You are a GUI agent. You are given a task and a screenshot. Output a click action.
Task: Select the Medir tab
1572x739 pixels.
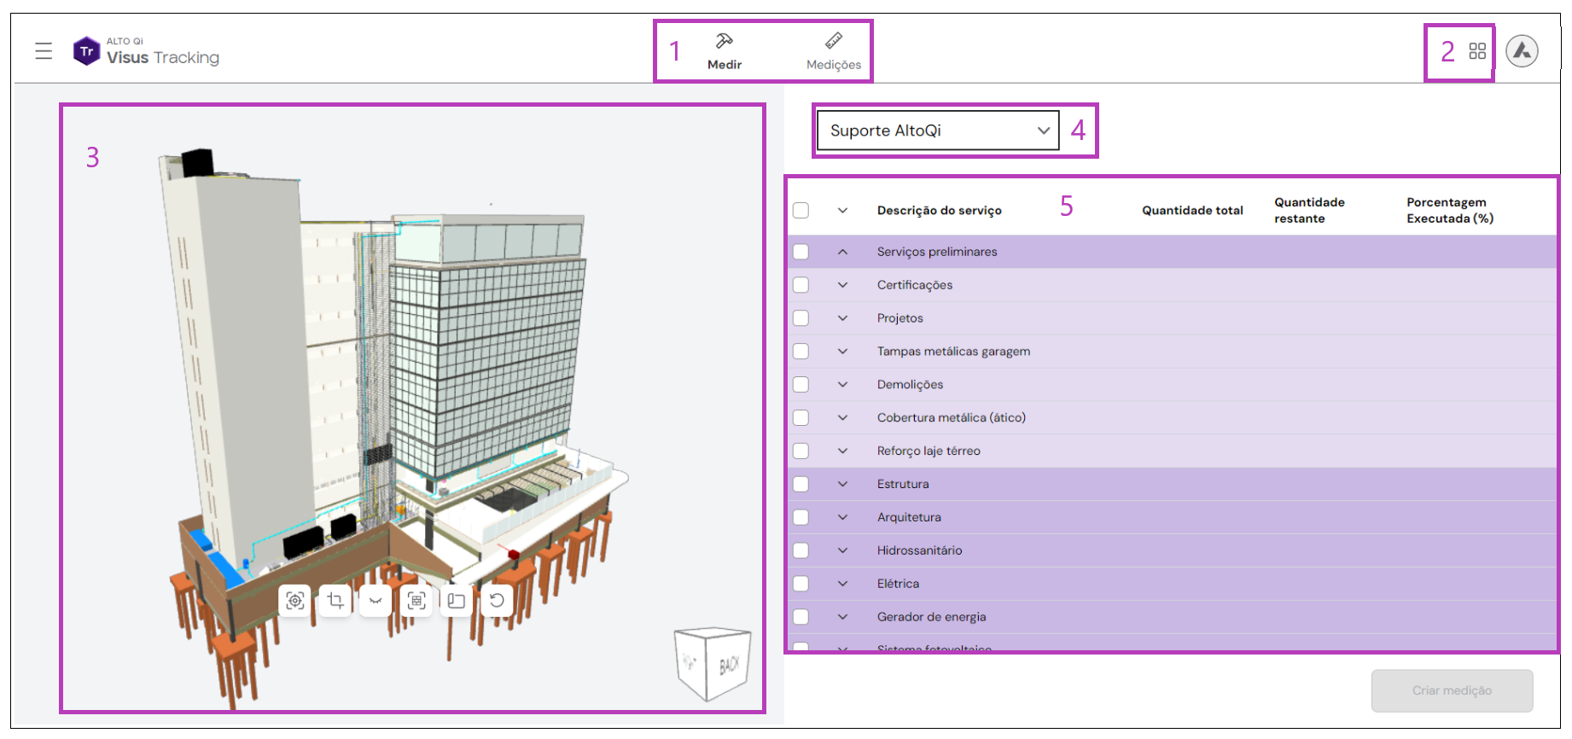pos(725,52)
